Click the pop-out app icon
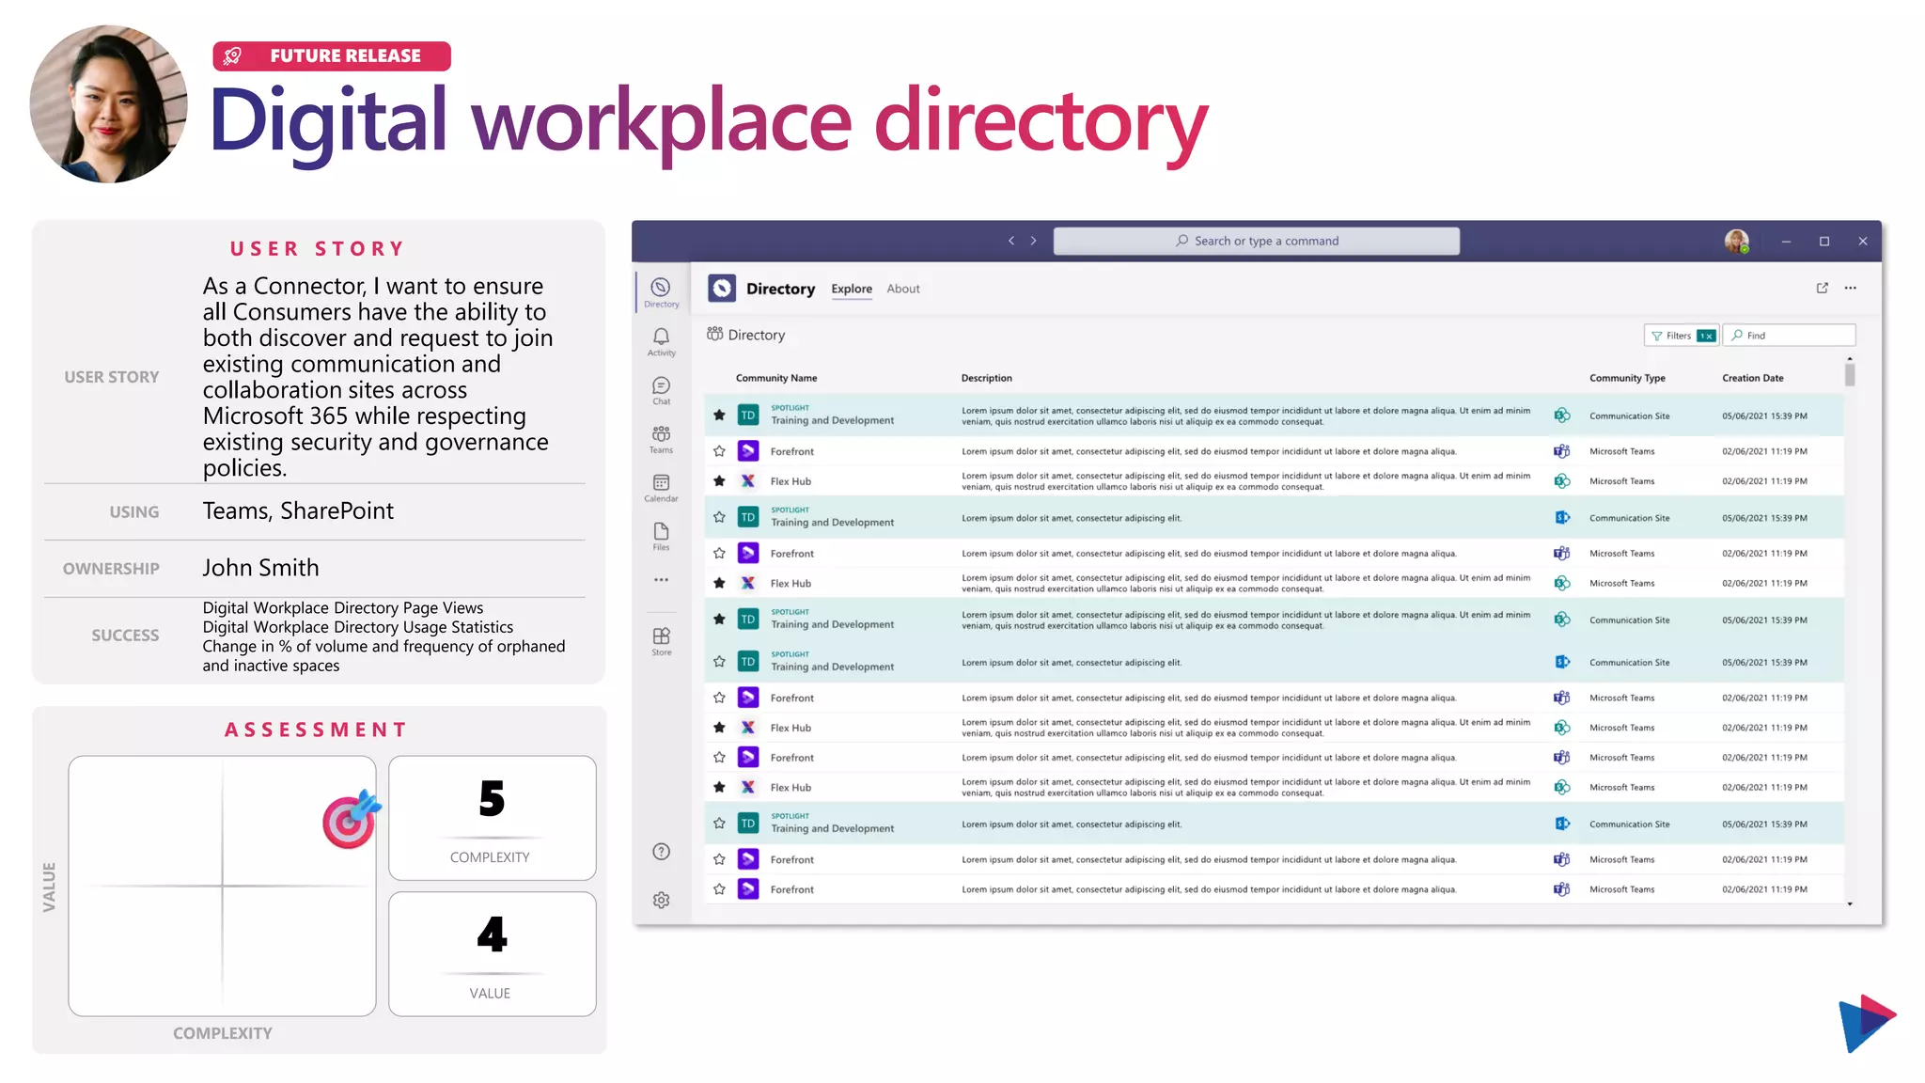Viewport: 1925px width, 1083px height. (1822, 289)
